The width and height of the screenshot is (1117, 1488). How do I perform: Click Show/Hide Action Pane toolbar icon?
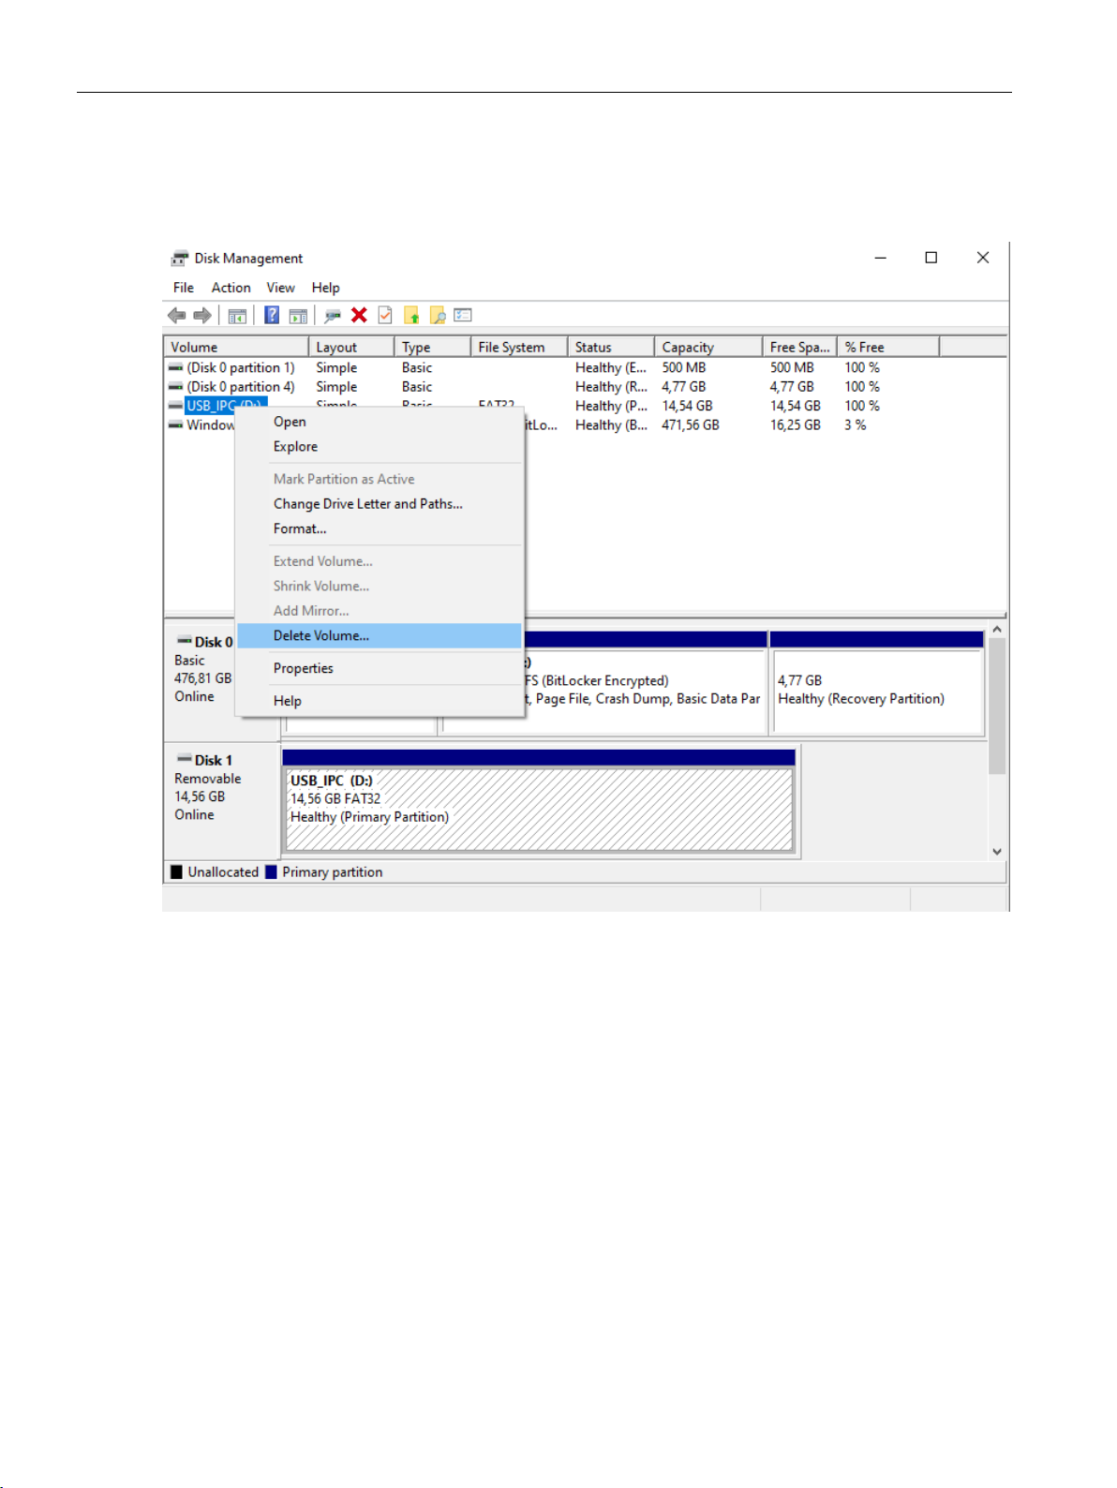click(x=298, y=316)
